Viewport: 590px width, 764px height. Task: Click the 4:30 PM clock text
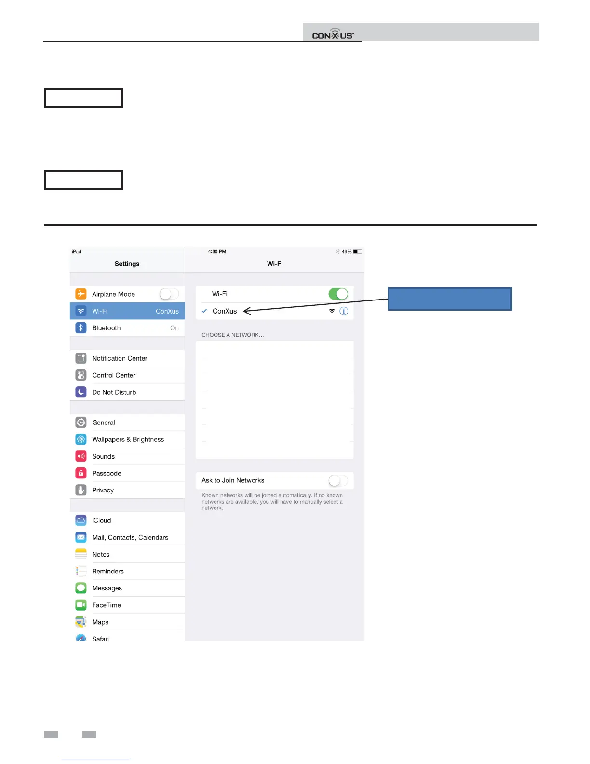[x=217, y=252]
